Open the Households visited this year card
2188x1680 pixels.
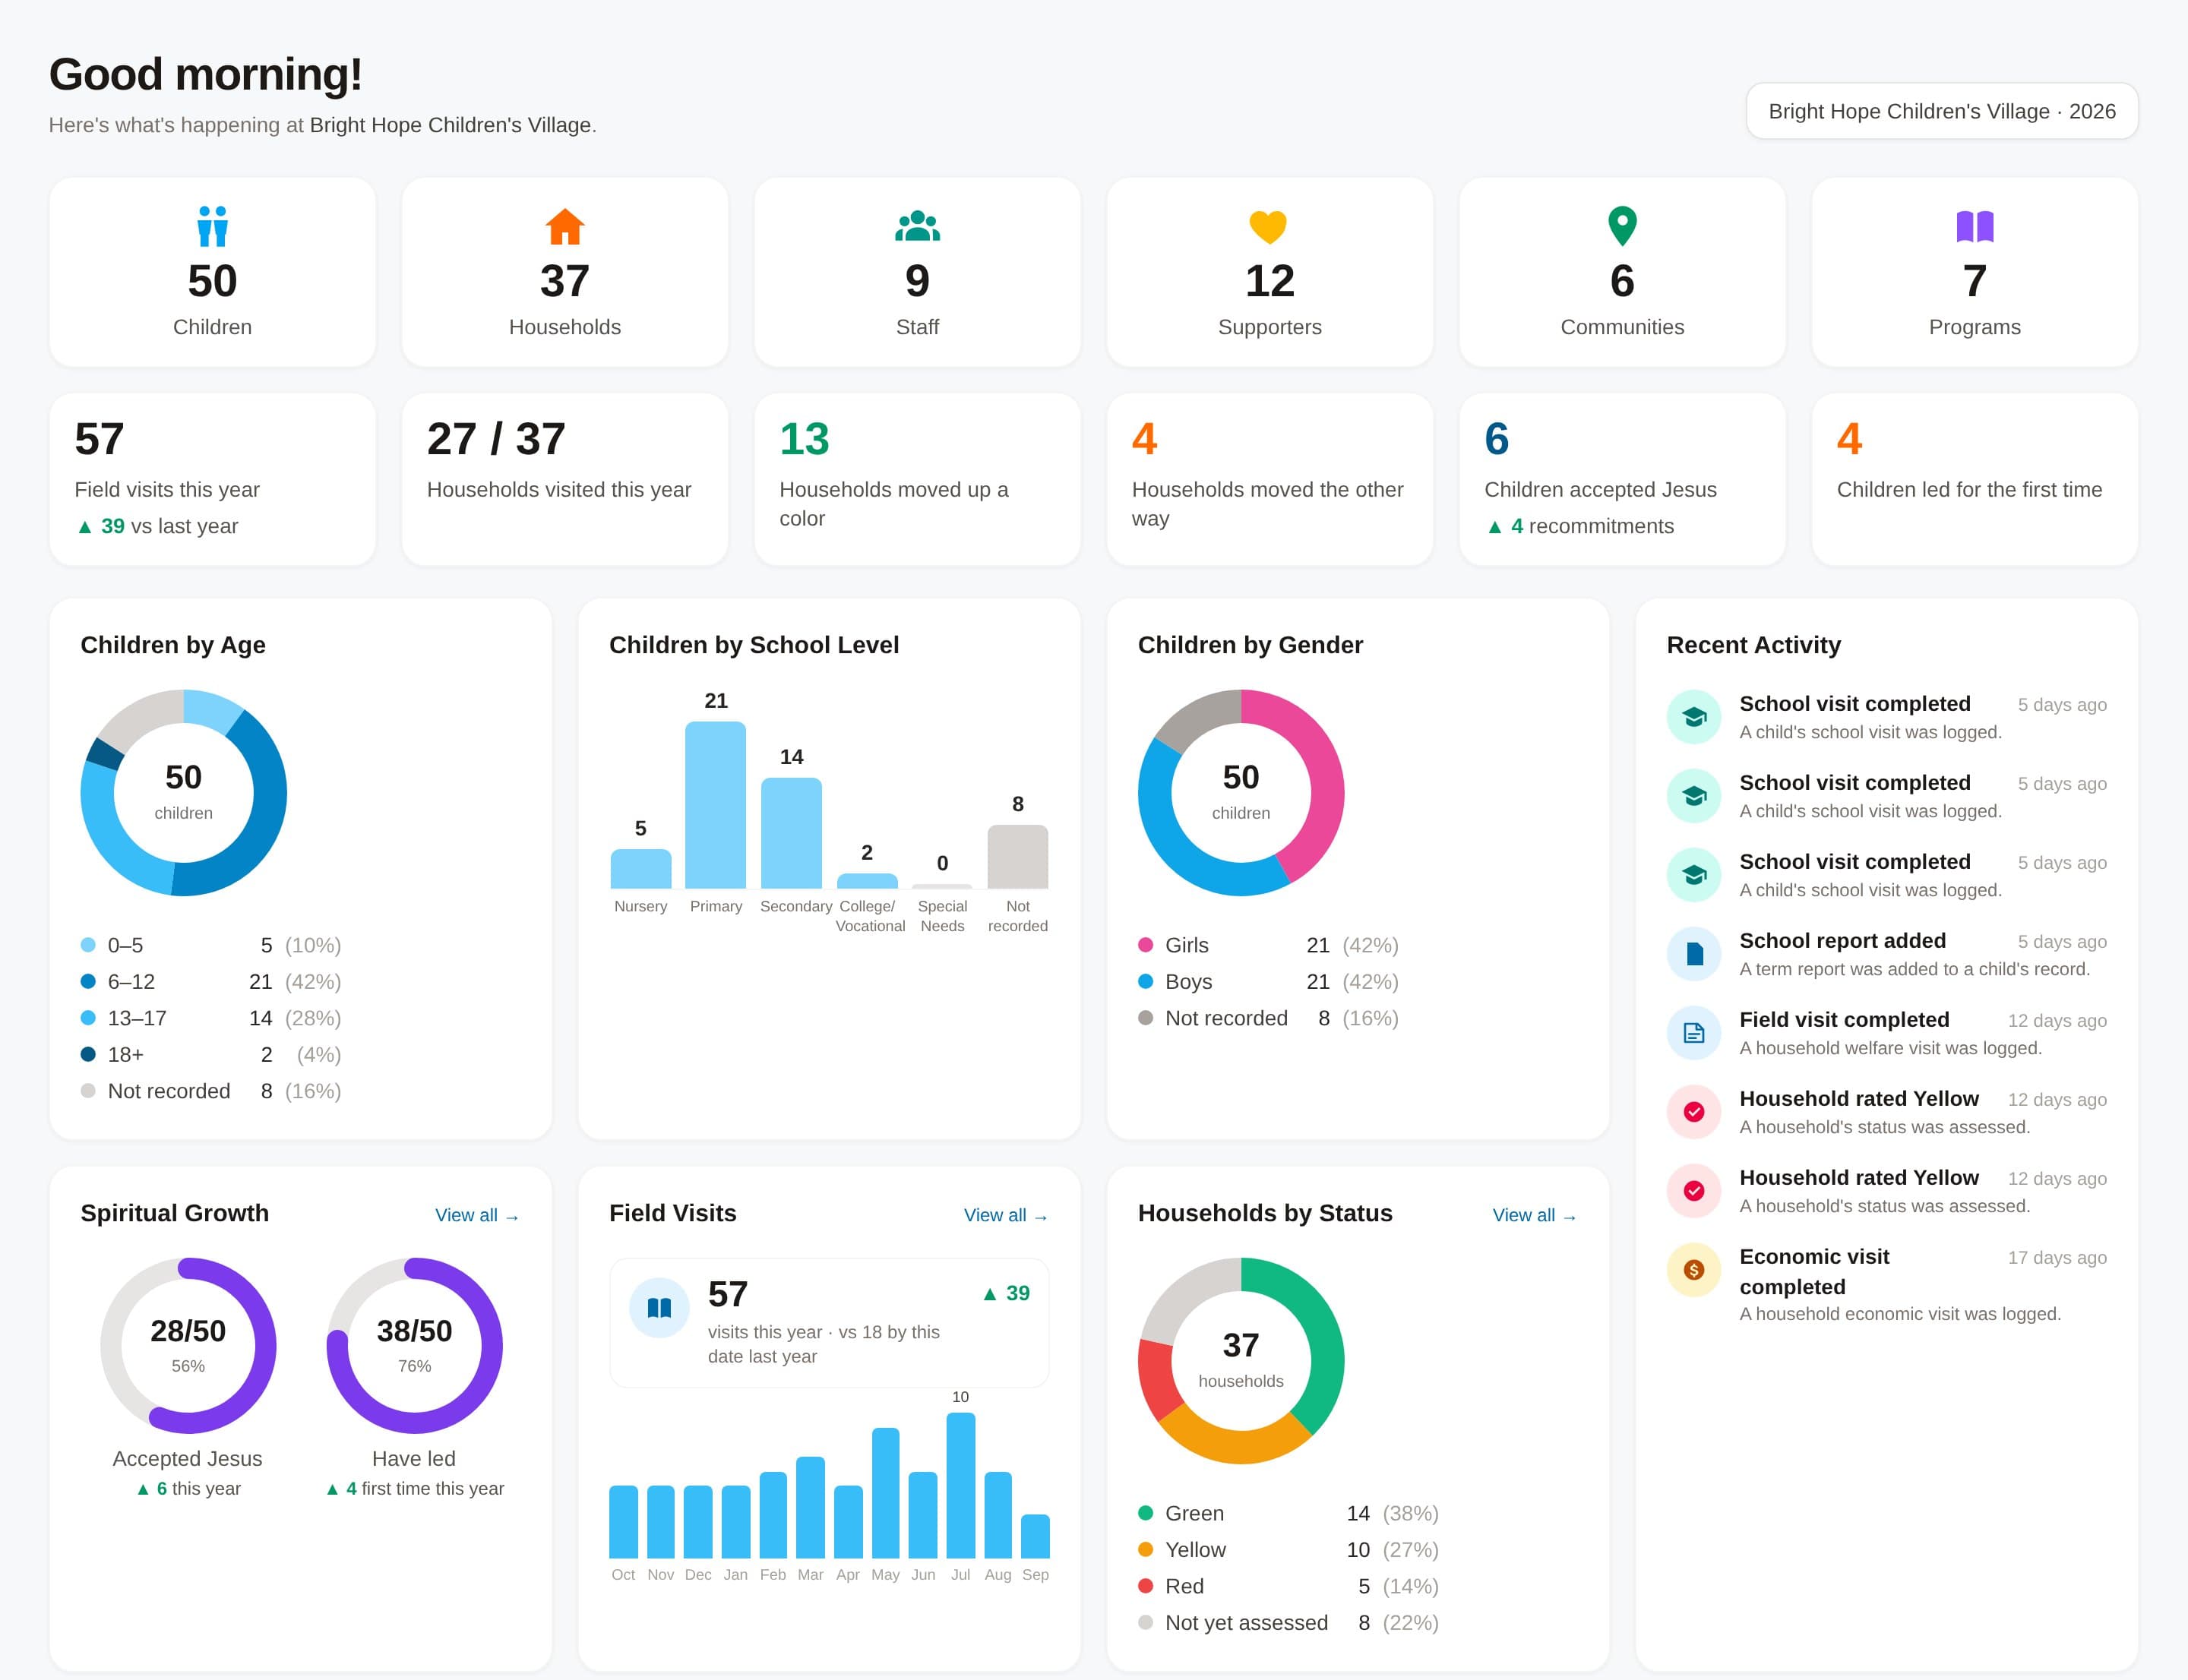[564, 479]
